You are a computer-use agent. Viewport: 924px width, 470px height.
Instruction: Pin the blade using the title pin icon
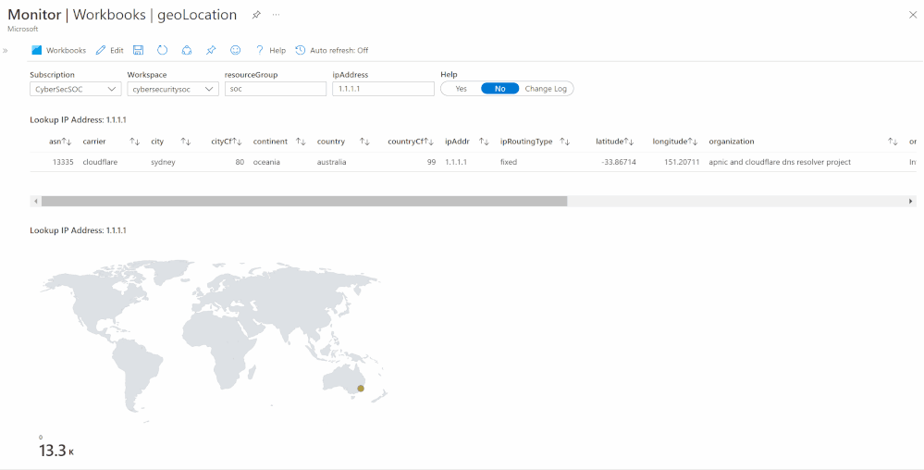click(x=256, y=16)
